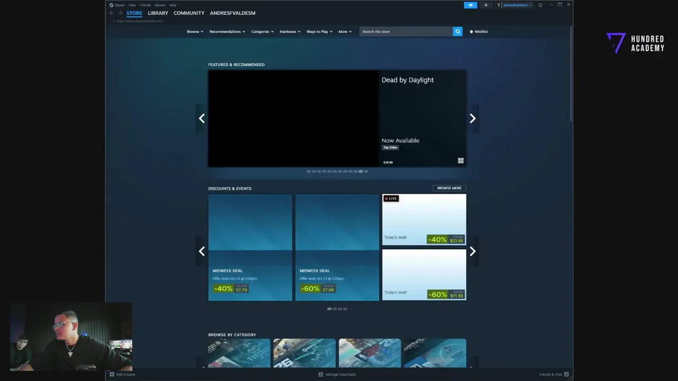Go forward with the forward arrow
Viewport: 678px width, 381px height.
click(120, 13)
